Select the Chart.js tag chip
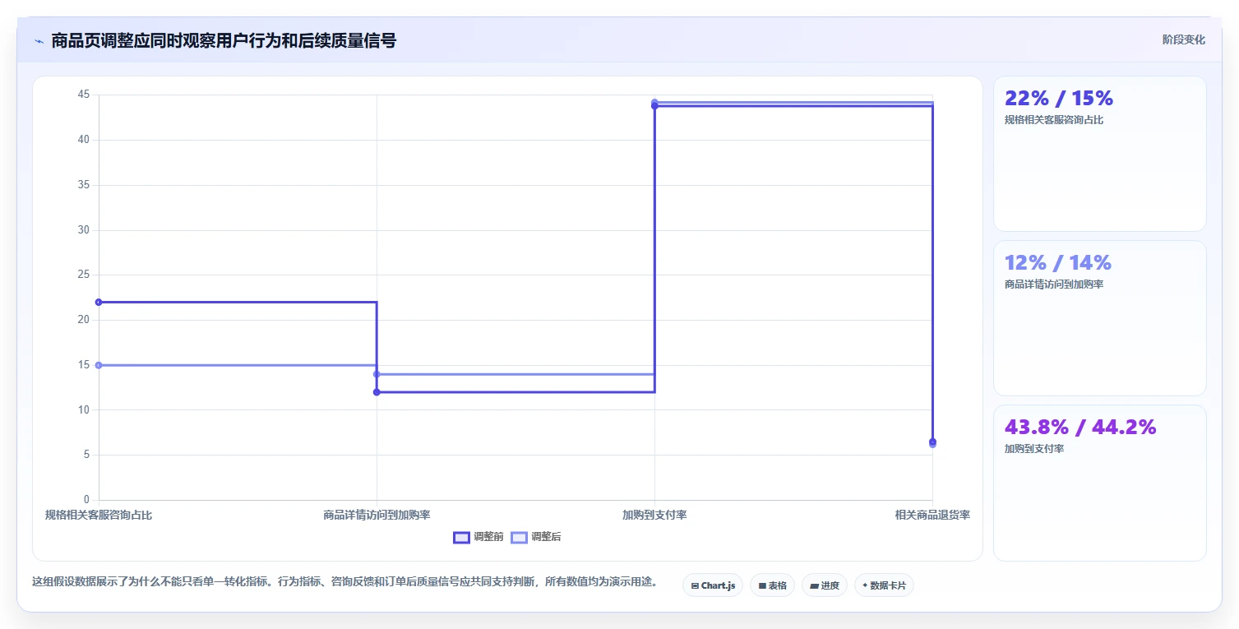Viewport: 1239px width, 629px height. (713, 585)
